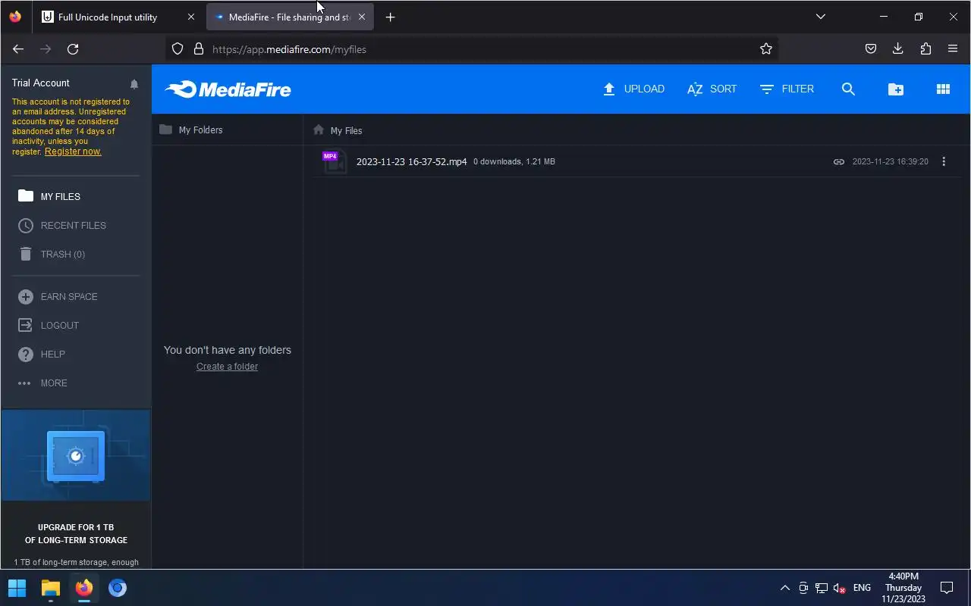Open the list all tabs dropdown

tap(820, 17)
